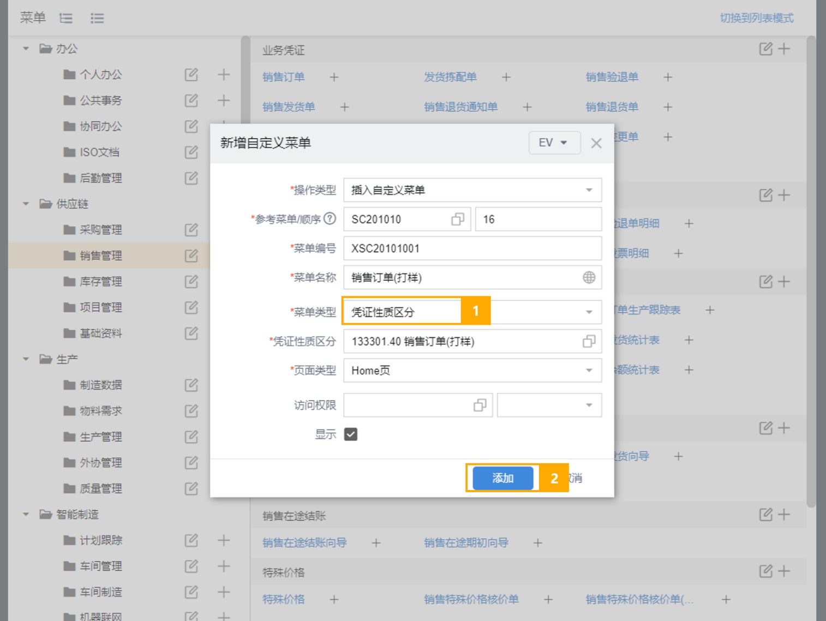Click the list view icon in menu header

97,19
